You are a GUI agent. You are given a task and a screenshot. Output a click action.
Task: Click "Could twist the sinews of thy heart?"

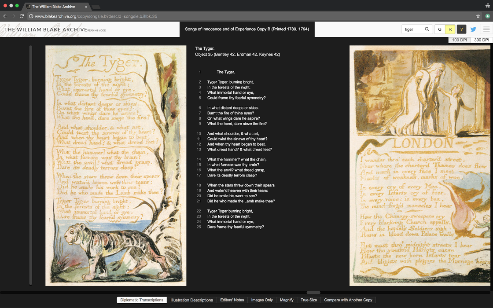click(237, 139)
